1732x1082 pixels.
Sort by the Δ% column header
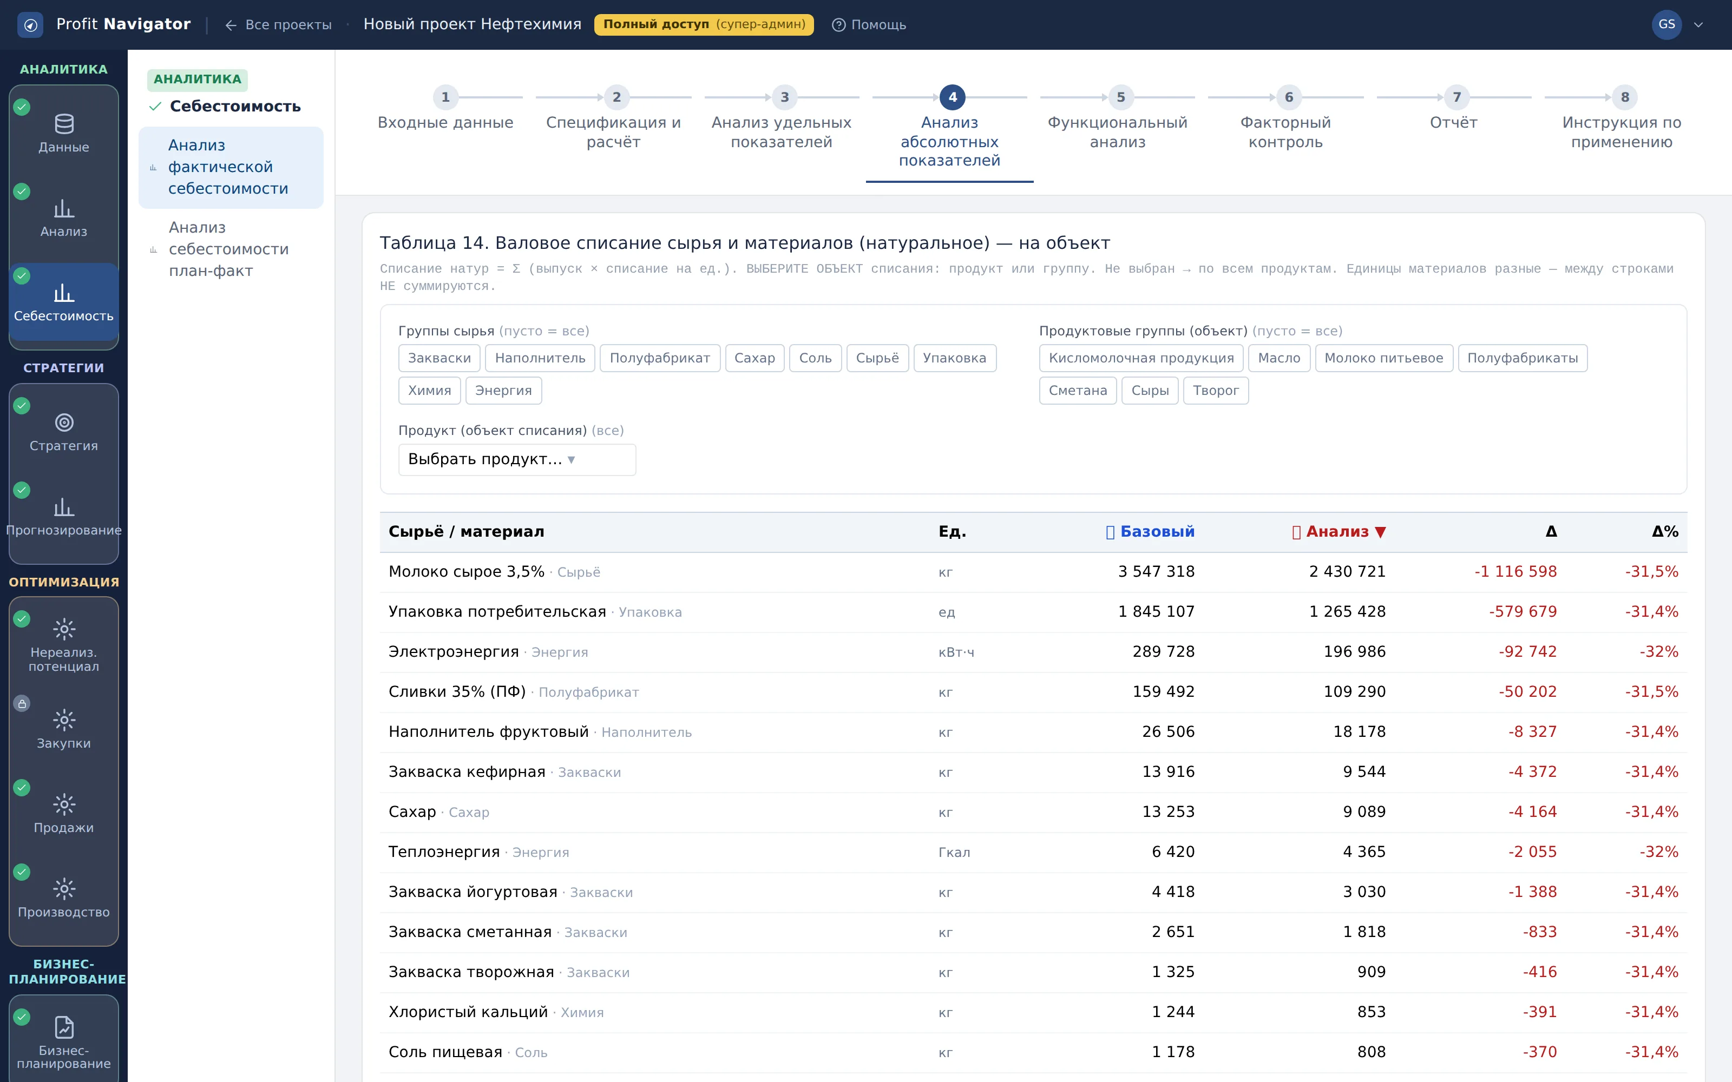pyautogui.click(x=1665, y=532)
